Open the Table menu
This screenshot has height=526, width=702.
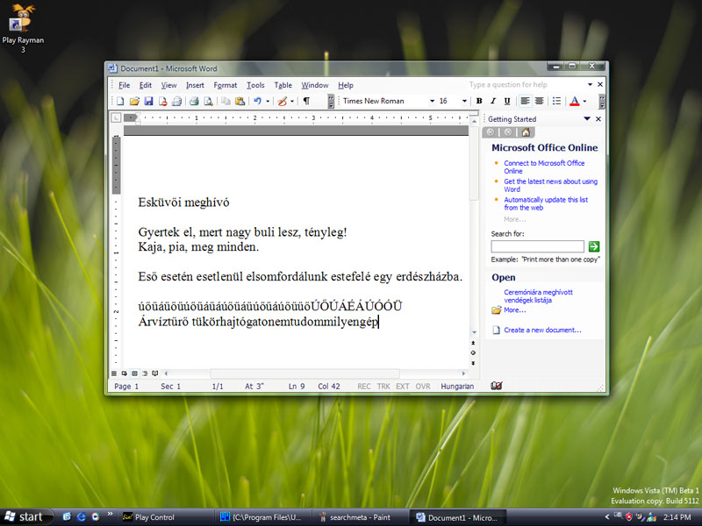click(x=283, y=85)
